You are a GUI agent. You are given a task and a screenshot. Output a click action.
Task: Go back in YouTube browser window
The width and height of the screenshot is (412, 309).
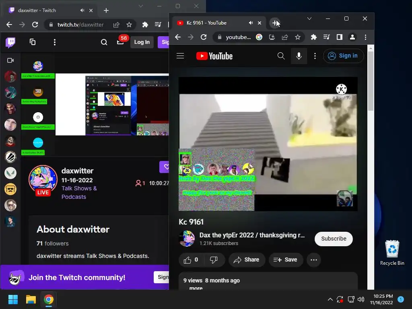click(178, 37)
